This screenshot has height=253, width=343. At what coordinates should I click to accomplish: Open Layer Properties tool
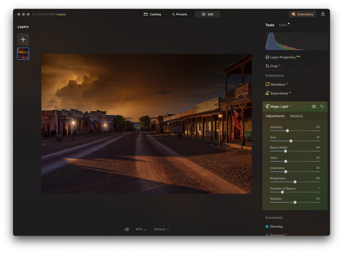tap(283, 57)
